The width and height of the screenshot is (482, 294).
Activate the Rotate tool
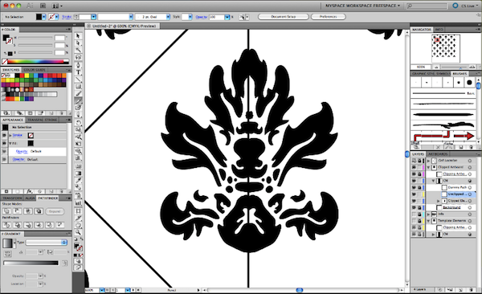(x=78, y=123)
